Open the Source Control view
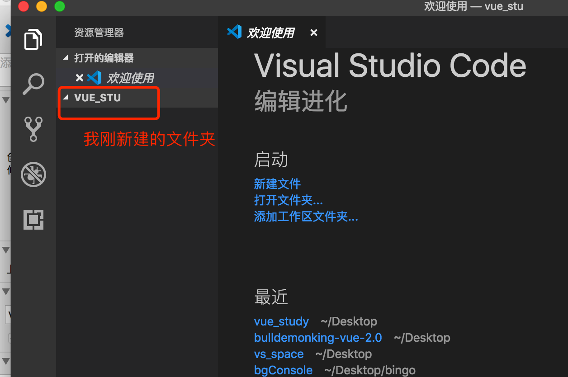Image resolution: width=568 pixels, height=377 pixels. coord(33,129)
